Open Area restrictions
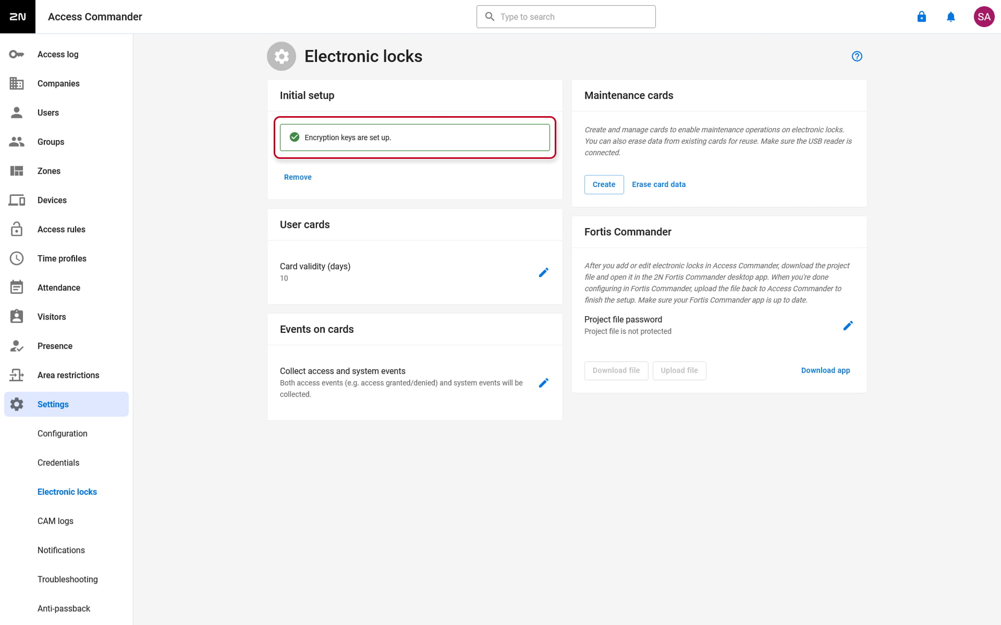Screen dimensions: 1001x625 (x=66, y=375)
